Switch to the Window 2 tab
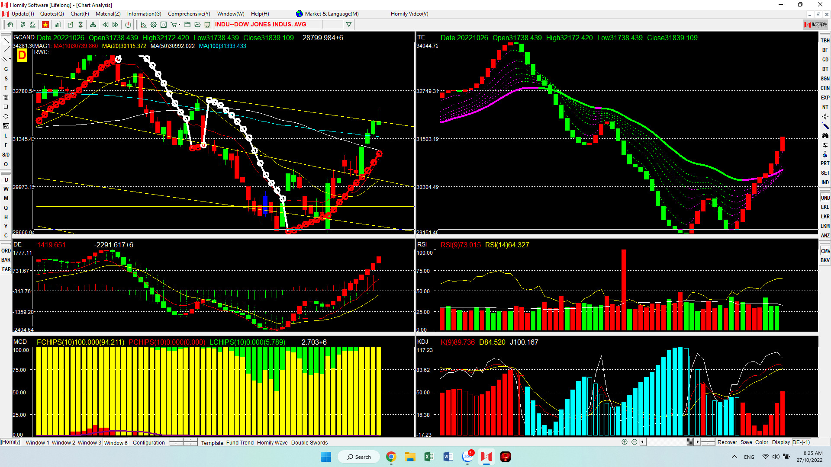 (x=64, y=442)
